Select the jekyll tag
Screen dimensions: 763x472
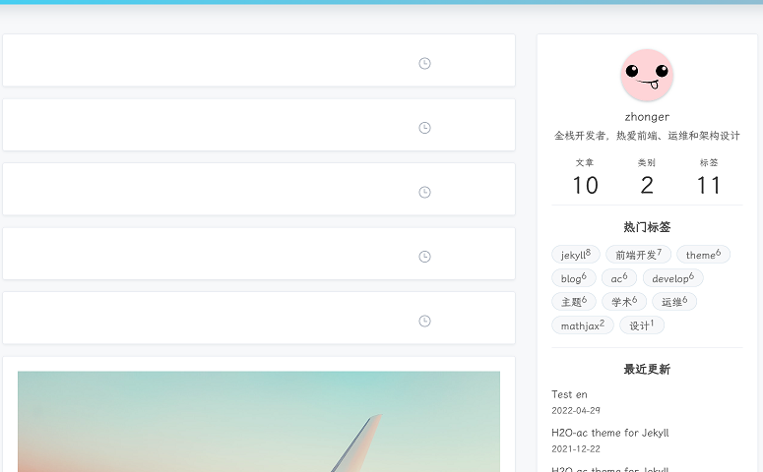point(576,255)
